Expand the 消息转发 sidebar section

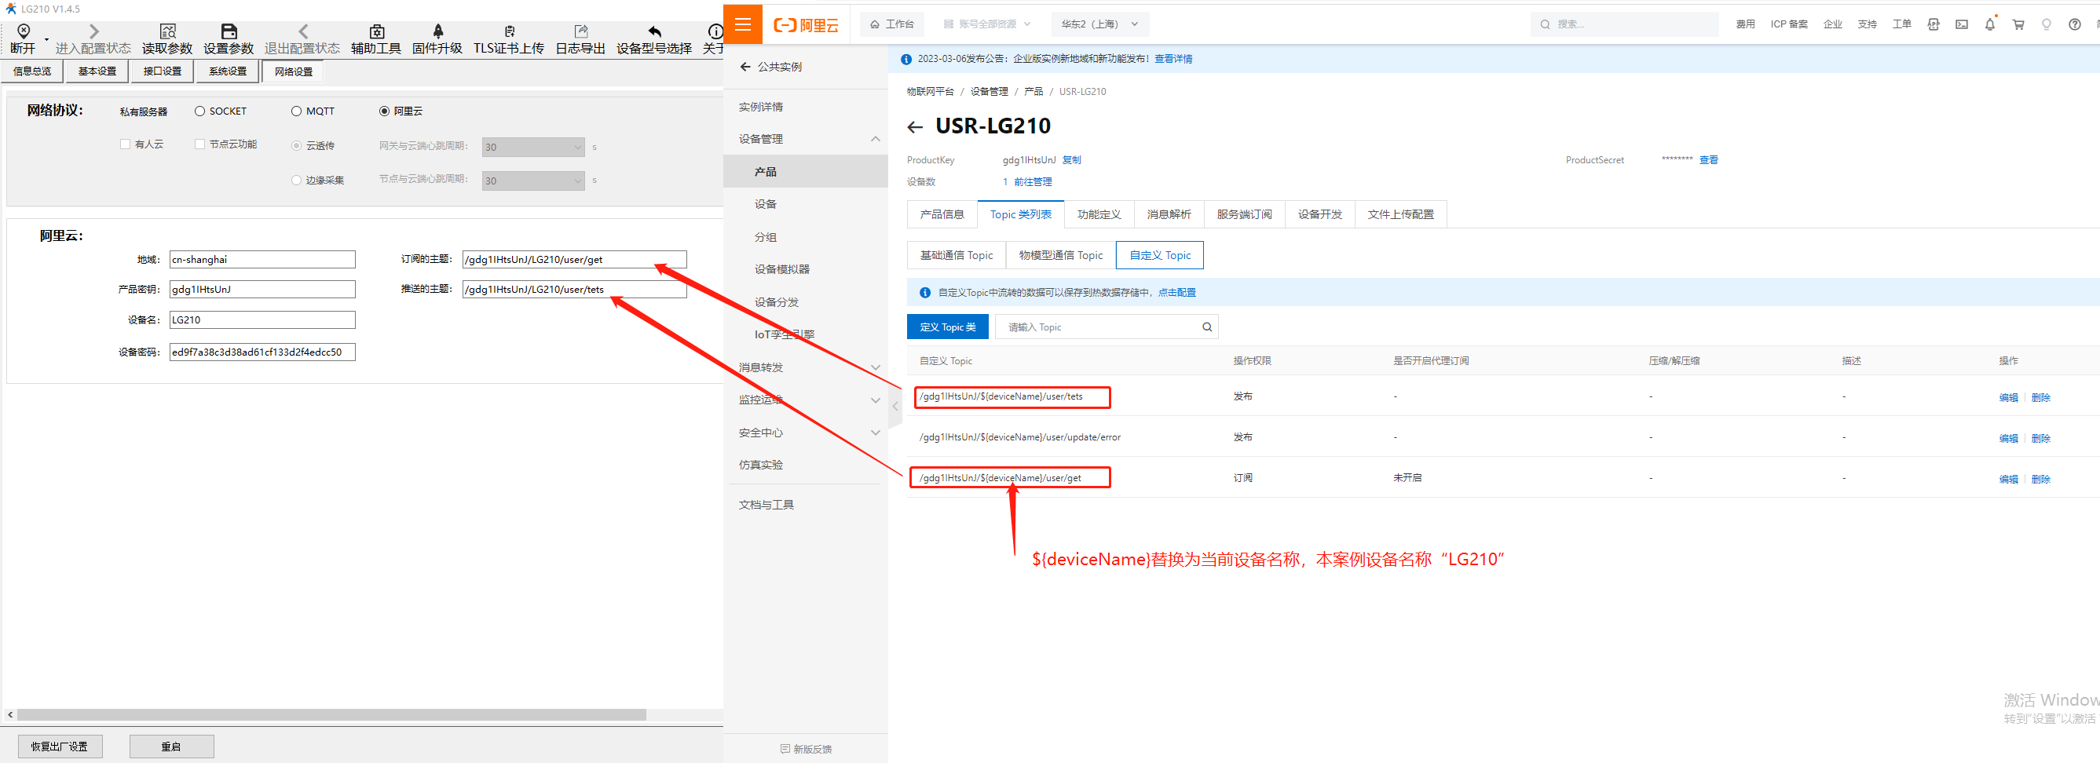876,367
